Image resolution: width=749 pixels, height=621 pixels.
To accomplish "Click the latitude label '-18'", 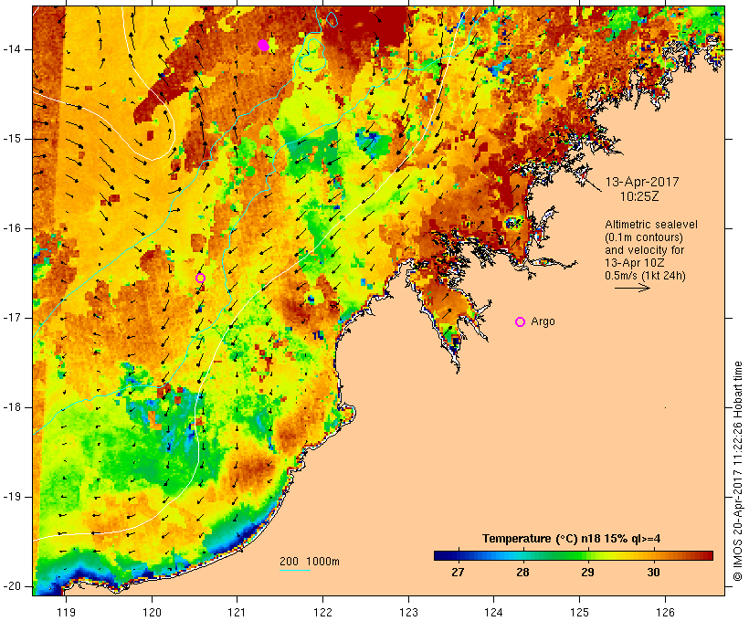I will (12, 407).
